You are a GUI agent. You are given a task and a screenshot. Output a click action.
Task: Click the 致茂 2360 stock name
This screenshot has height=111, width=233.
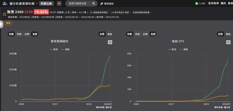pos(15,12)
